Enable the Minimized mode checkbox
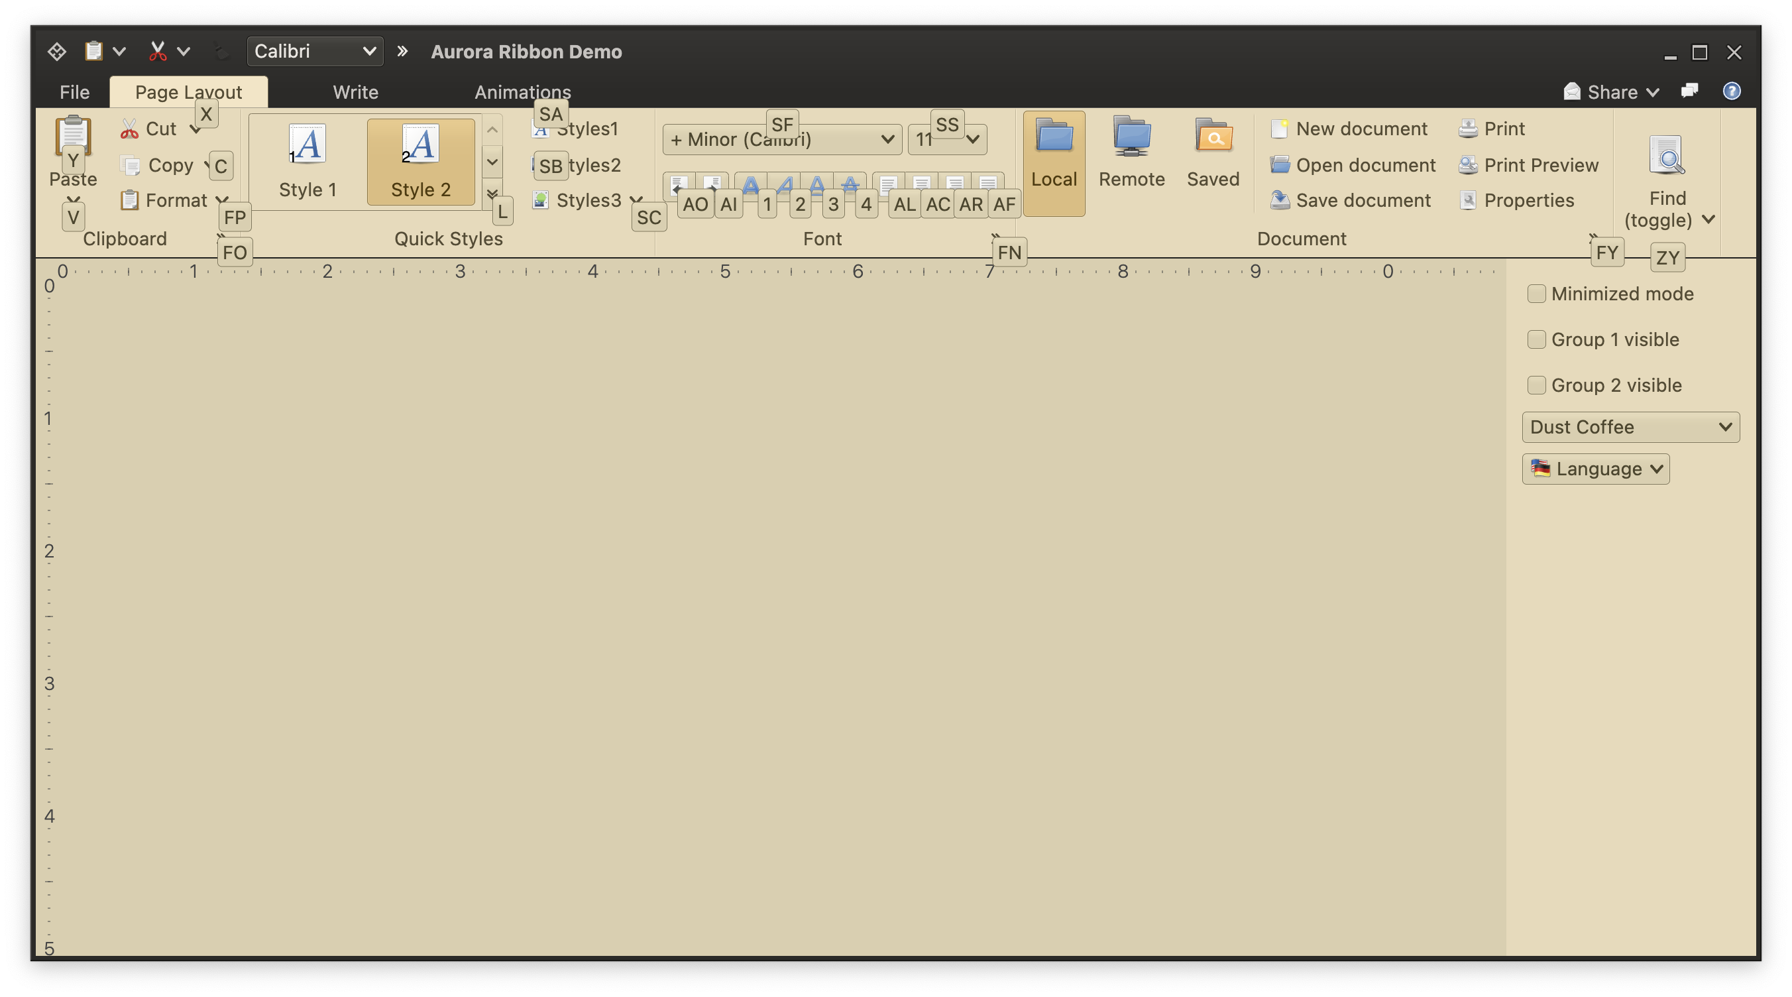The image size is (1792, 997). (1536, 294)
